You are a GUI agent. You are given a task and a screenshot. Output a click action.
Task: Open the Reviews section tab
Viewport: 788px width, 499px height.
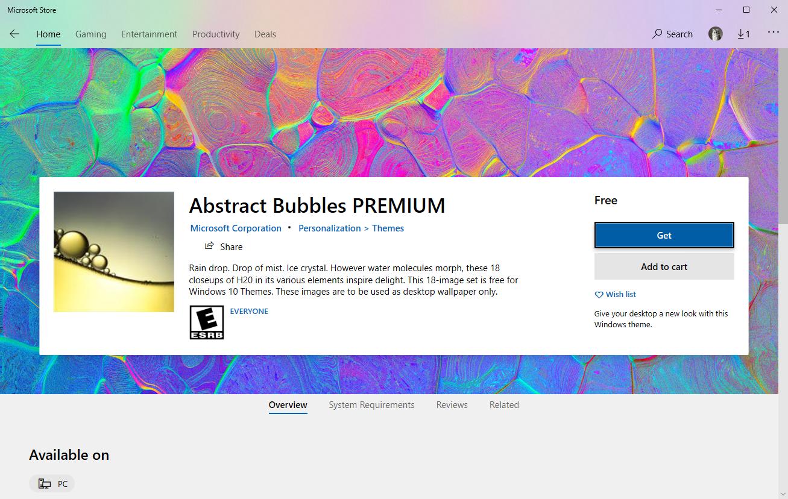[452, 405]
